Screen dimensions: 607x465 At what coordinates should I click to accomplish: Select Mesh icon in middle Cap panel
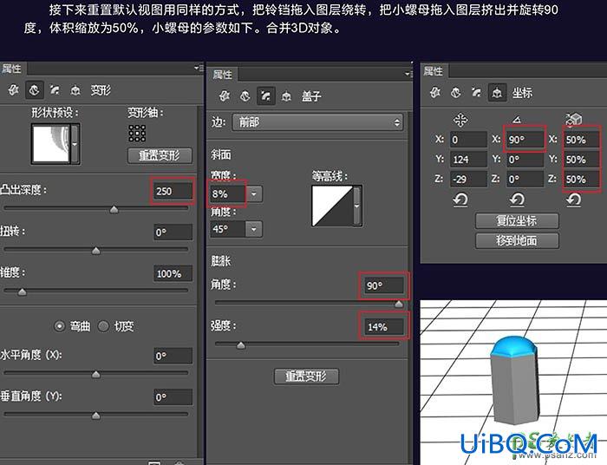pyautogui.click(x=225, y=96)
